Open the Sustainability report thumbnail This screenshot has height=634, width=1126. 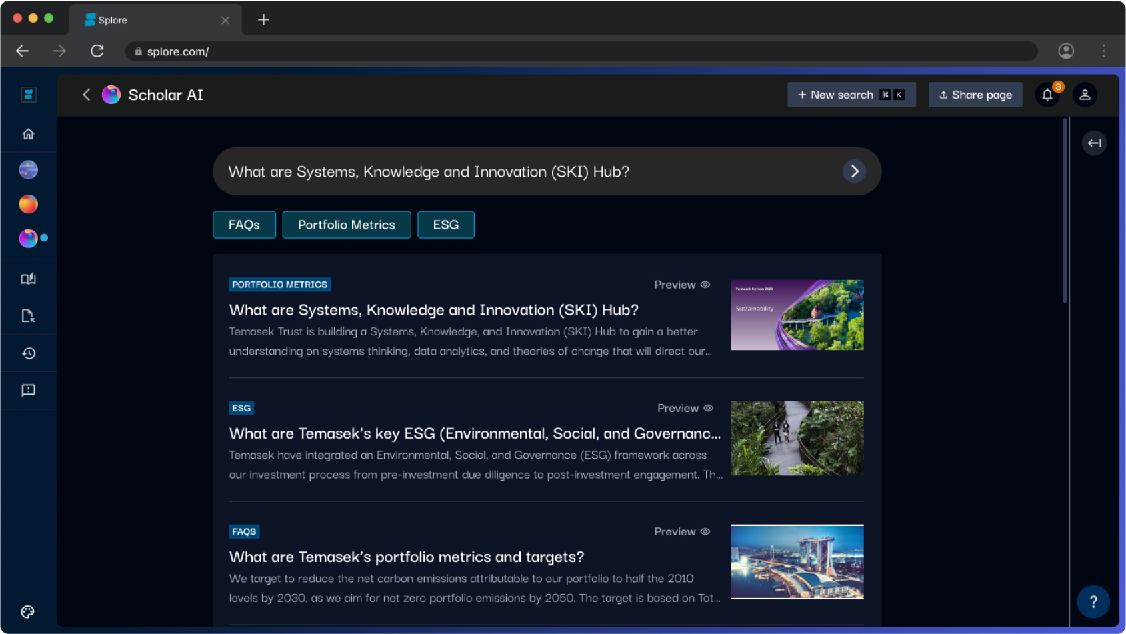tap(797, 315)
